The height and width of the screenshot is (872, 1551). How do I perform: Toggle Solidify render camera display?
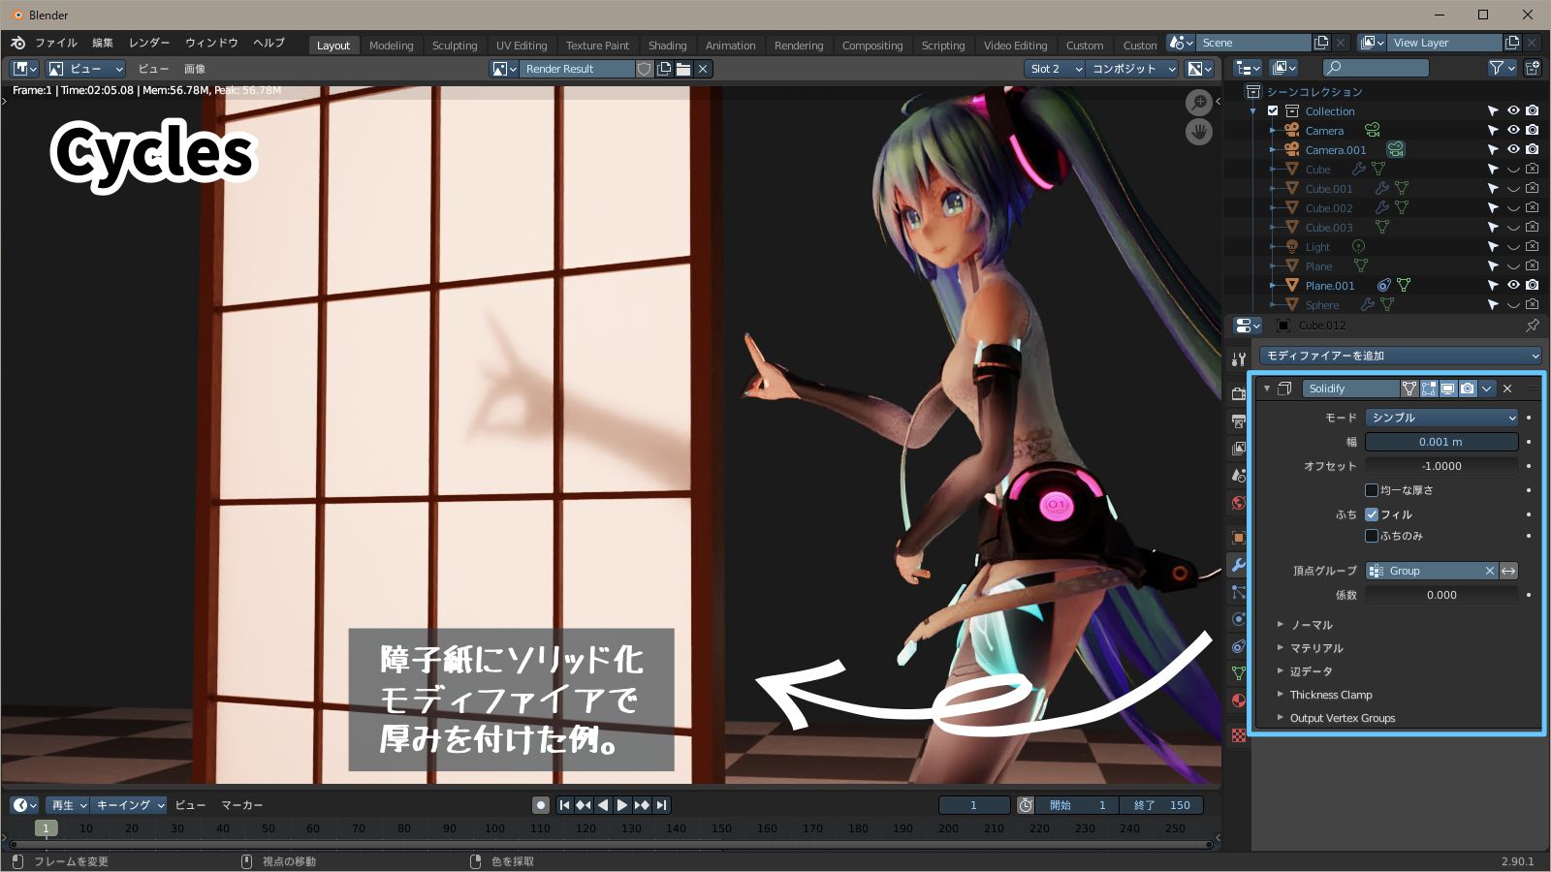(1468, 389)
